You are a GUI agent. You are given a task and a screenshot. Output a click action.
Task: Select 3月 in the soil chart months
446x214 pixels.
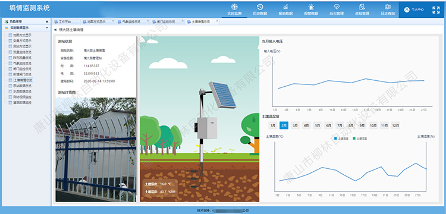point(295,125)
